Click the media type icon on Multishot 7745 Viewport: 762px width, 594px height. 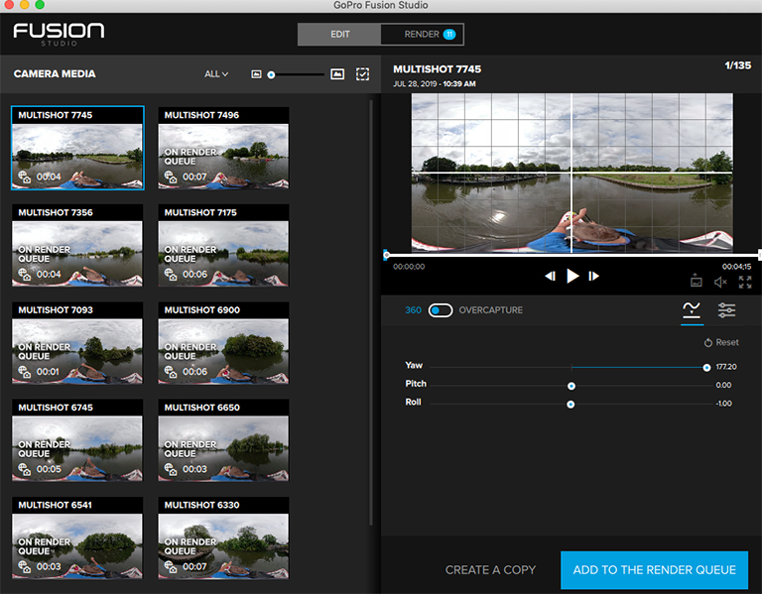point(24,177)
